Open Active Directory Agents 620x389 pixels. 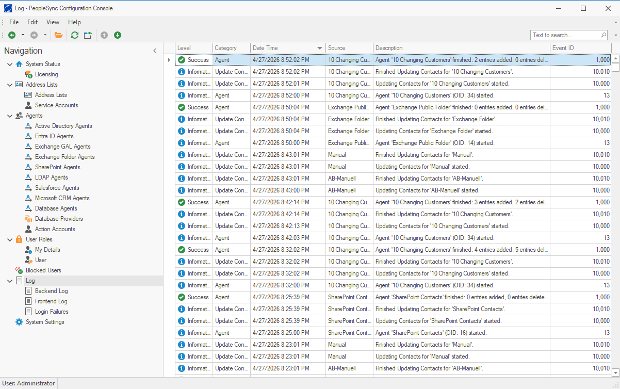tap(63, 126)
